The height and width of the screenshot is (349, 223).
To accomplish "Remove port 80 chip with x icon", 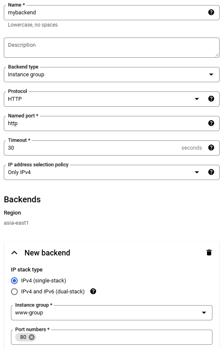I will tap(32, 337).
